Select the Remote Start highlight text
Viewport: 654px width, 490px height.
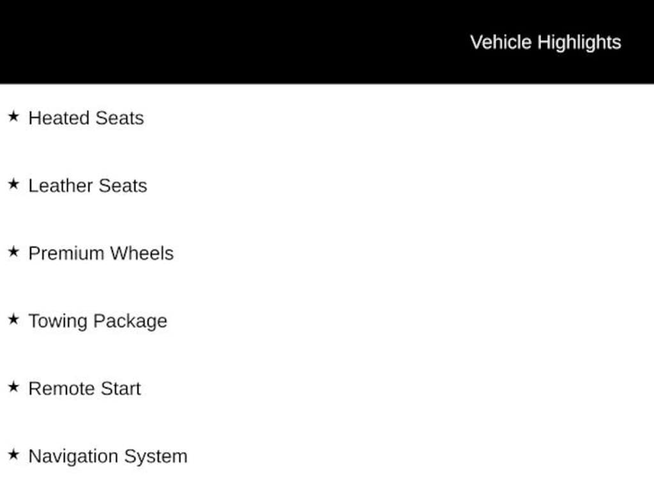(85, 389)
